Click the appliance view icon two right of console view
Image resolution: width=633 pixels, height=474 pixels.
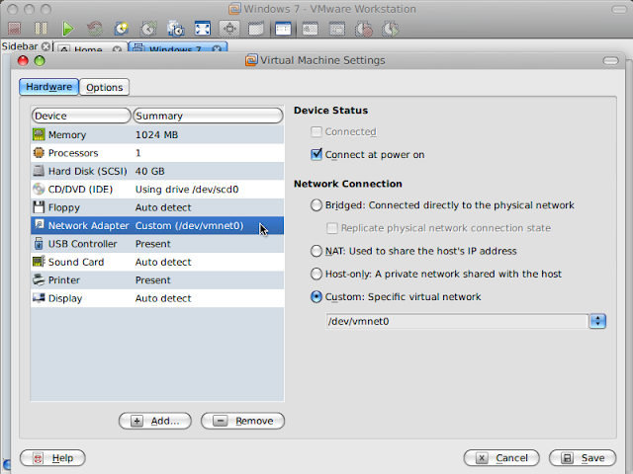click(x=337, y=29)
